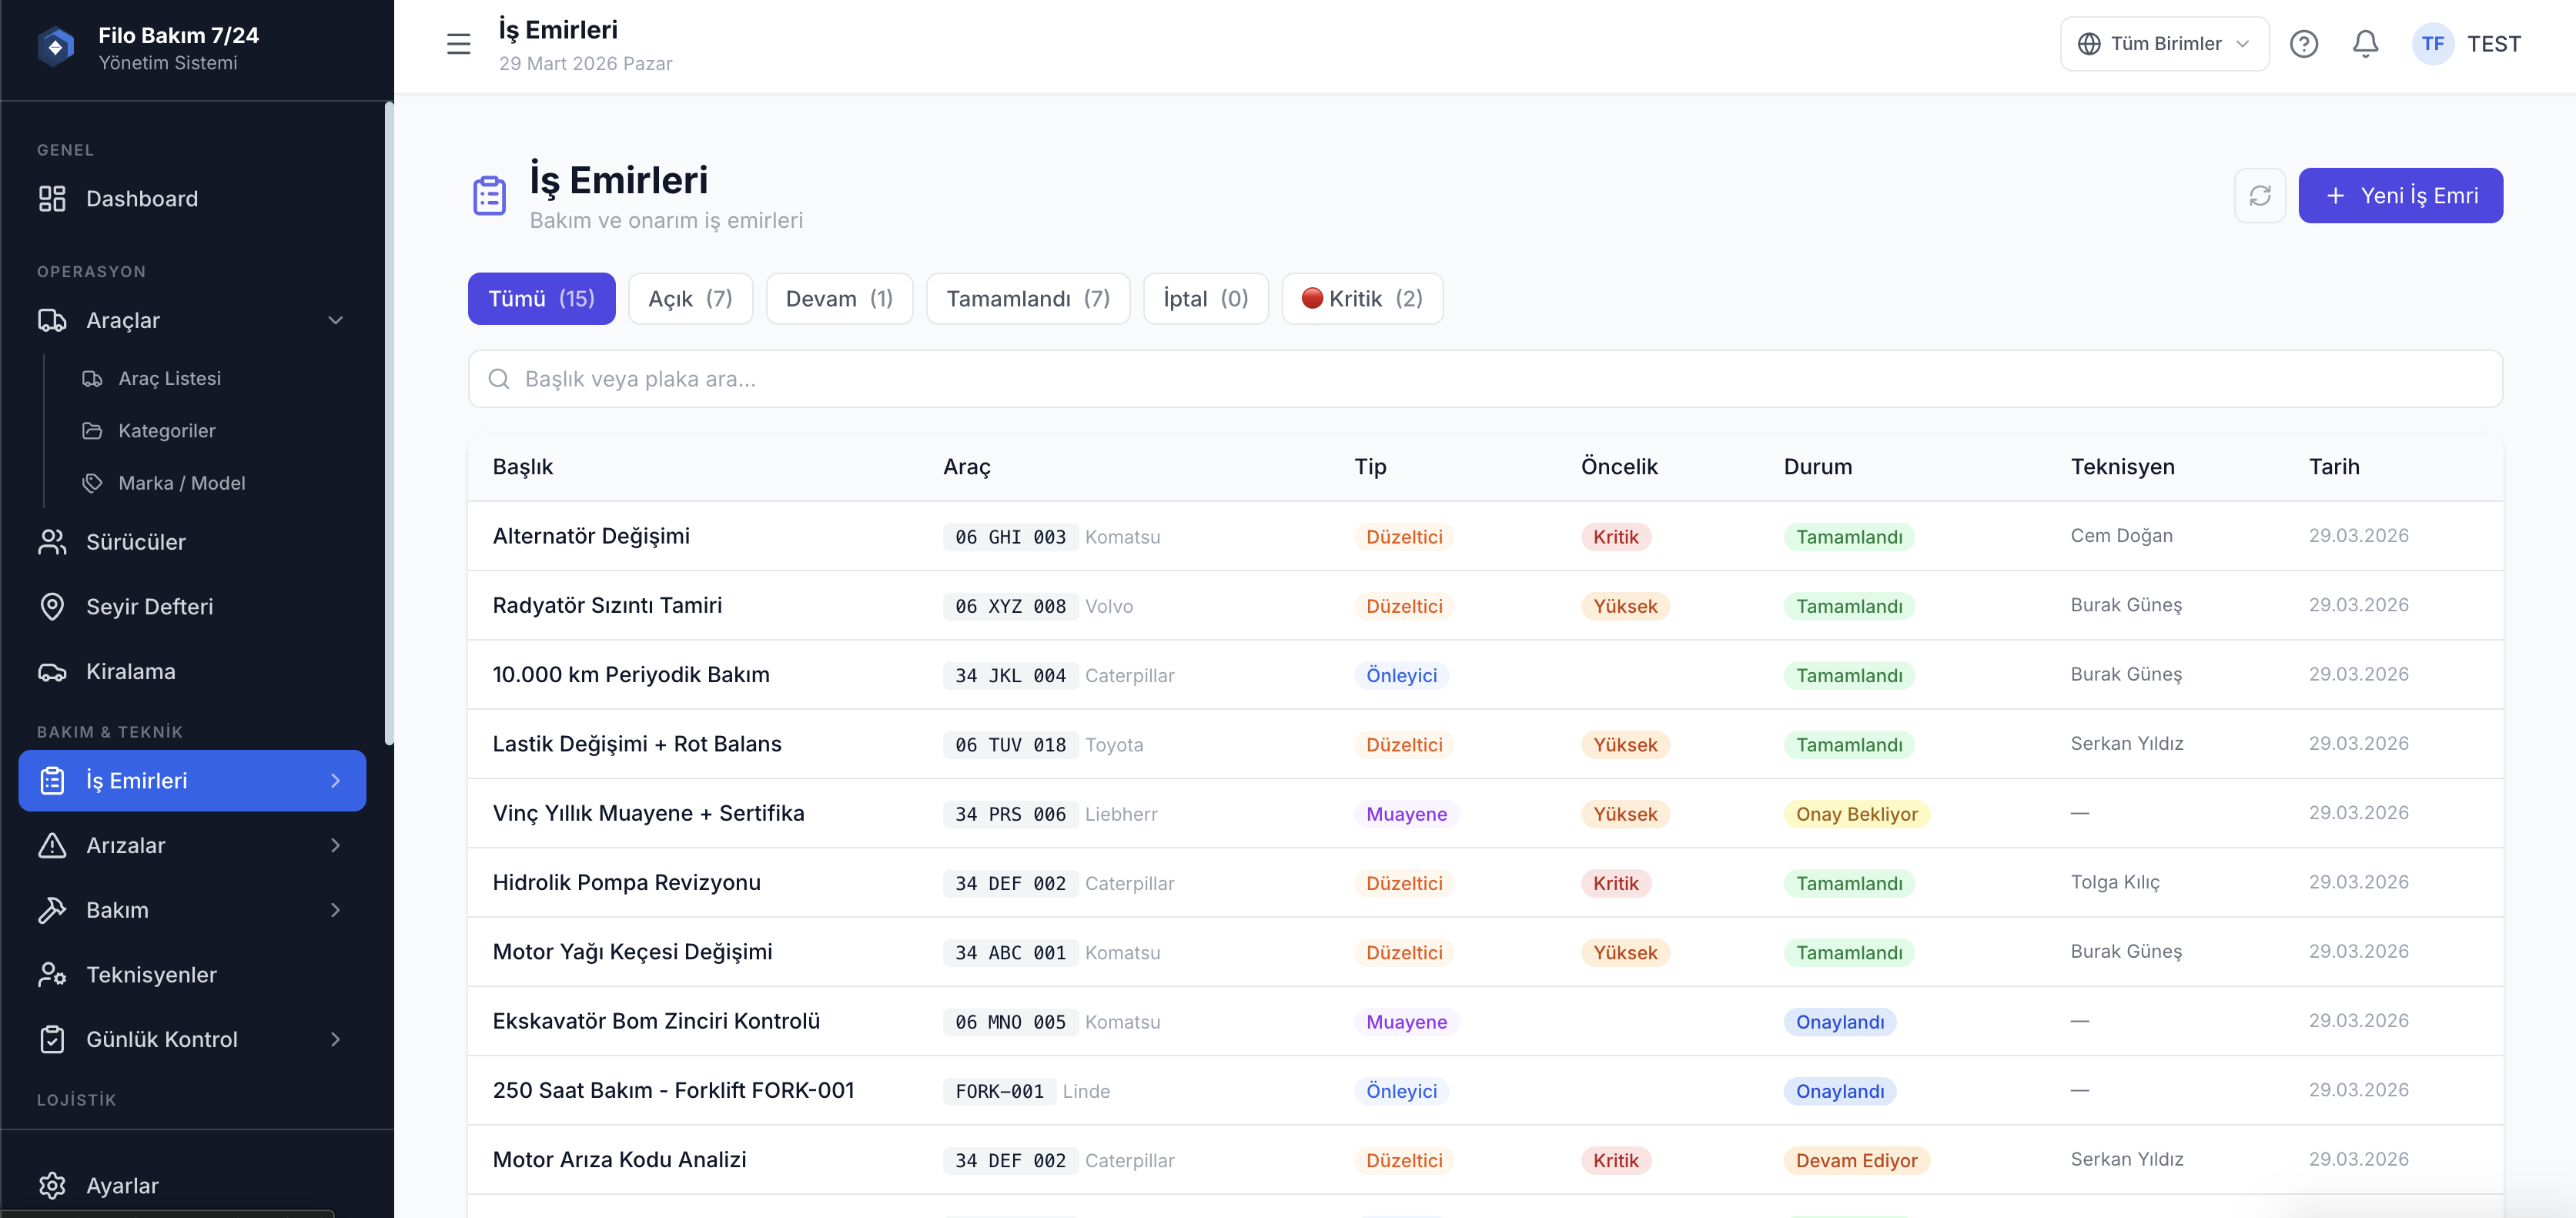Viewport: 2576px width, 1218px height.
Task: Open Teknisyenler sidebar item
Action: 151,975
